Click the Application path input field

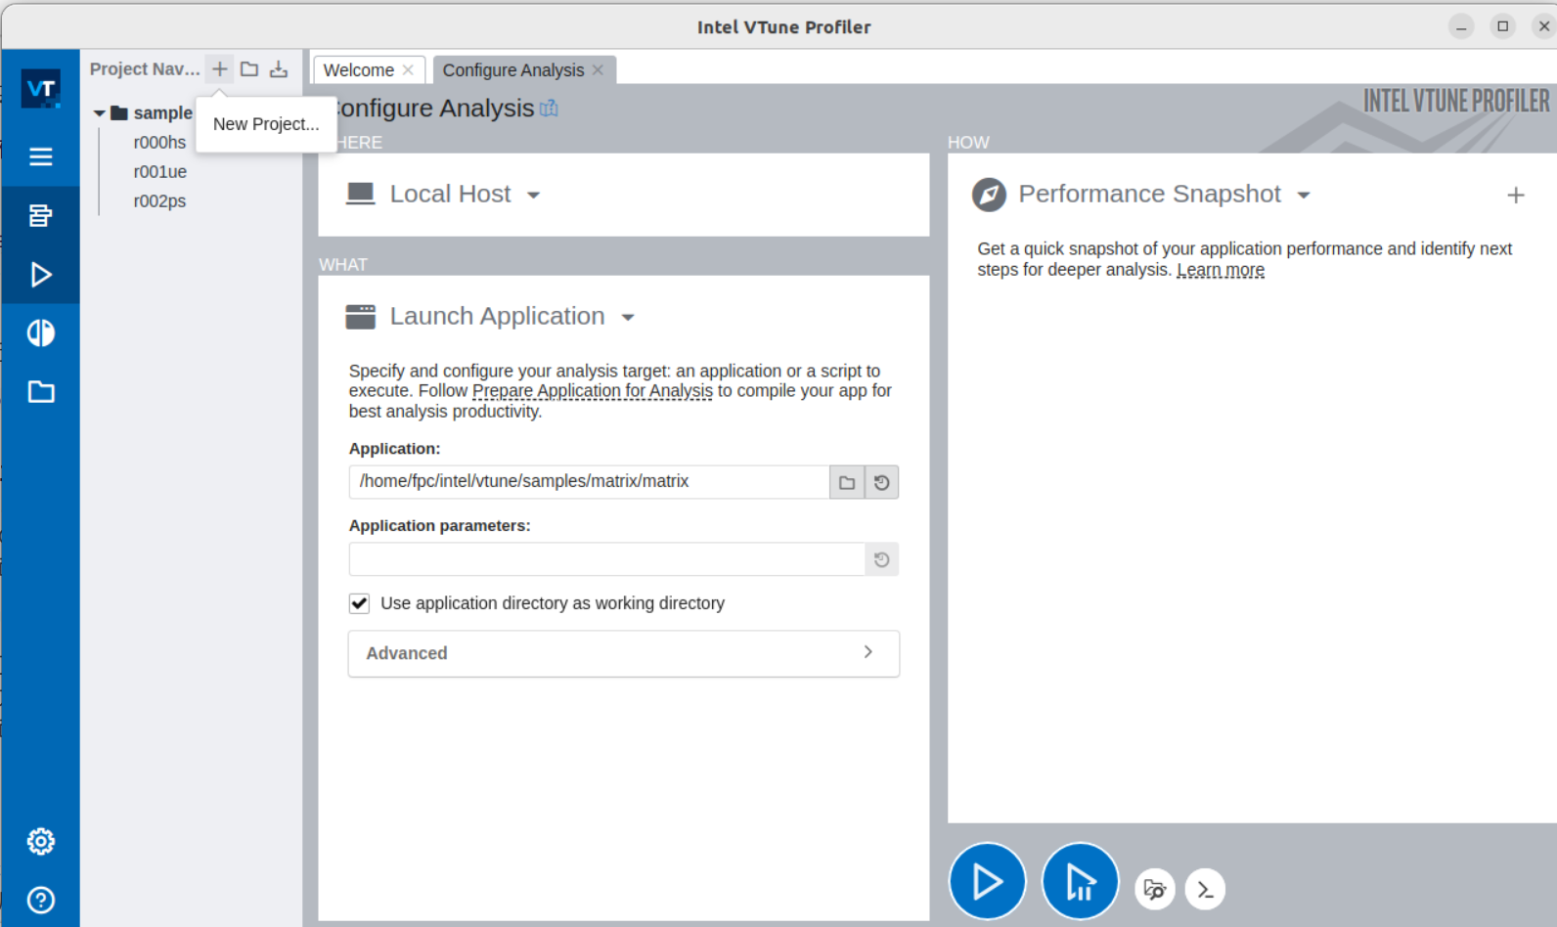coord(589,482)
